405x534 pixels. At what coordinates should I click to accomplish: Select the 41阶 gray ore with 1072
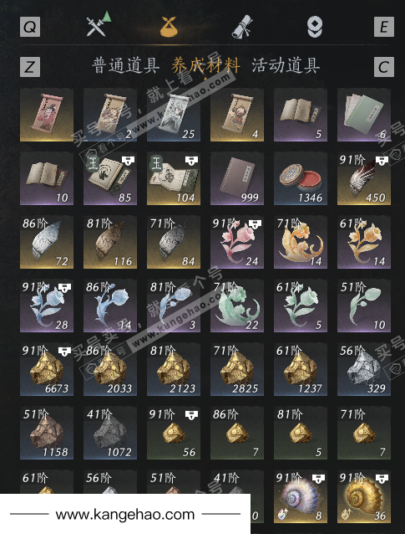110,434
